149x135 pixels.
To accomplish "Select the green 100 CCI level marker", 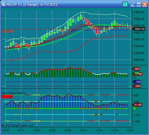I will click(136, 73).
